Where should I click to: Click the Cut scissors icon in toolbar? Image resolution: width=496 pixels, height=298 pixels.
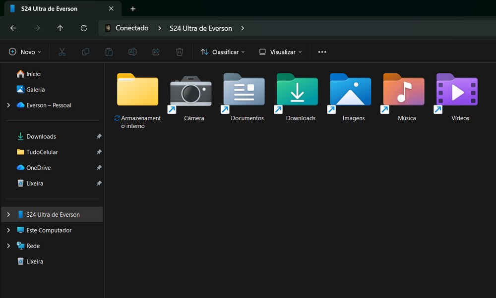(62, 52)
